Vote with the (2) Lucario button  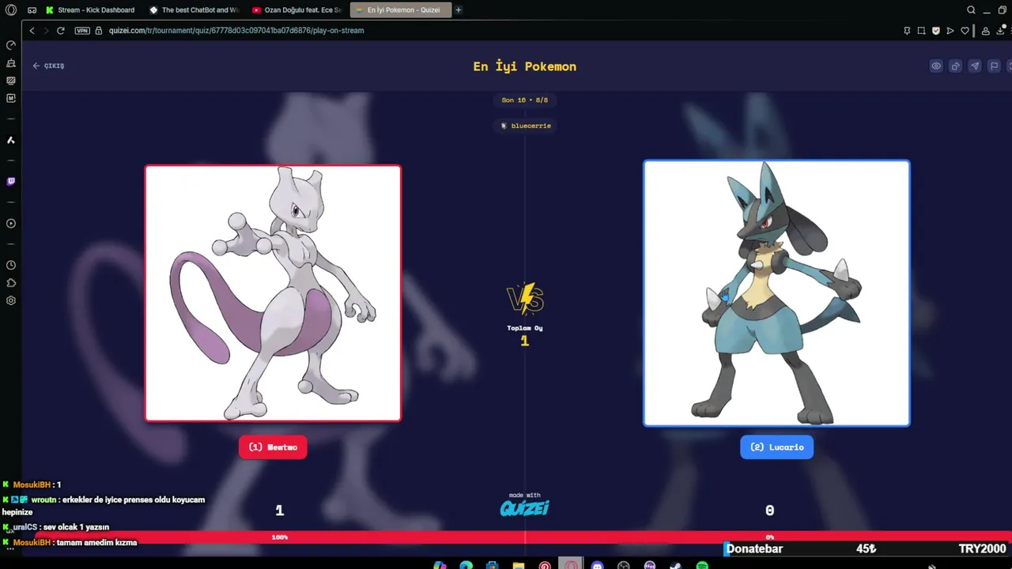[x=776, y=447]
